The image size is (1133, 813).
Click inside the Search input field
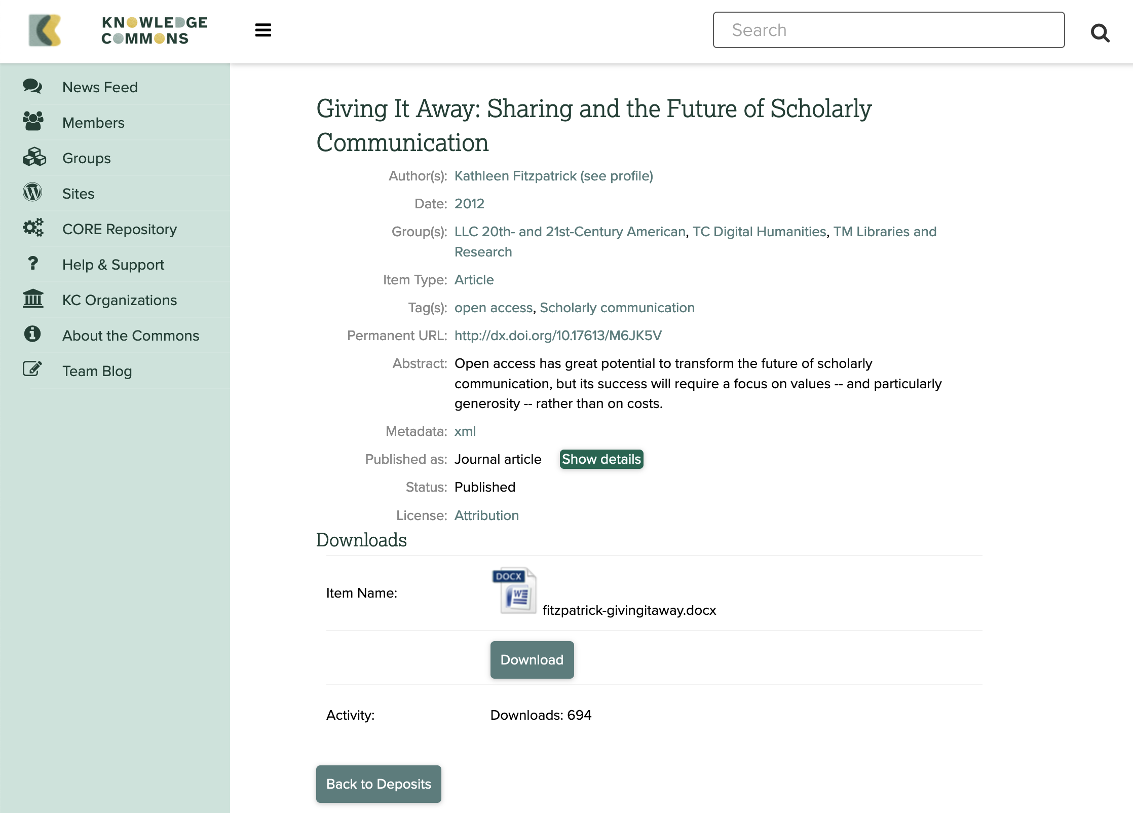pos(888,30)
